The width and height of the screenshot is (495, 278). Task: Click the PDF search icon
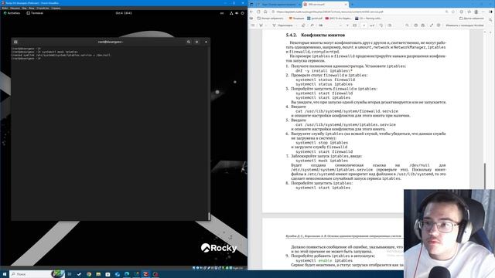pos(407,25)
